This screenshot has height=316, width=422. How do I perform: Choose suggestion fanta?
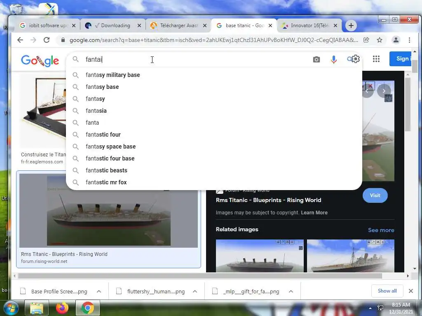[x=214, y=123]
